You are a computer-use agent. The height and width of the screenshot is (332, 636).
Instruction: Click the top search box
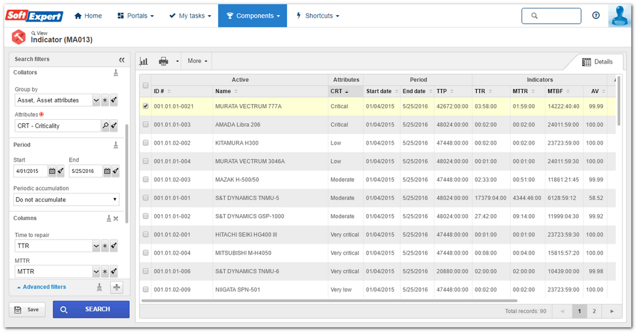click(x=551, y=16)
